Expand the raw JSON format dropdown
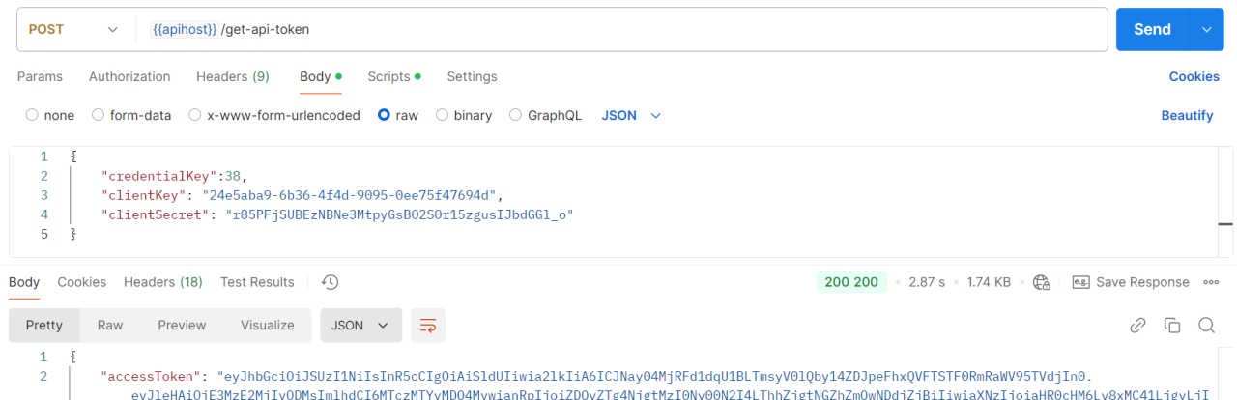 (631, 115)
